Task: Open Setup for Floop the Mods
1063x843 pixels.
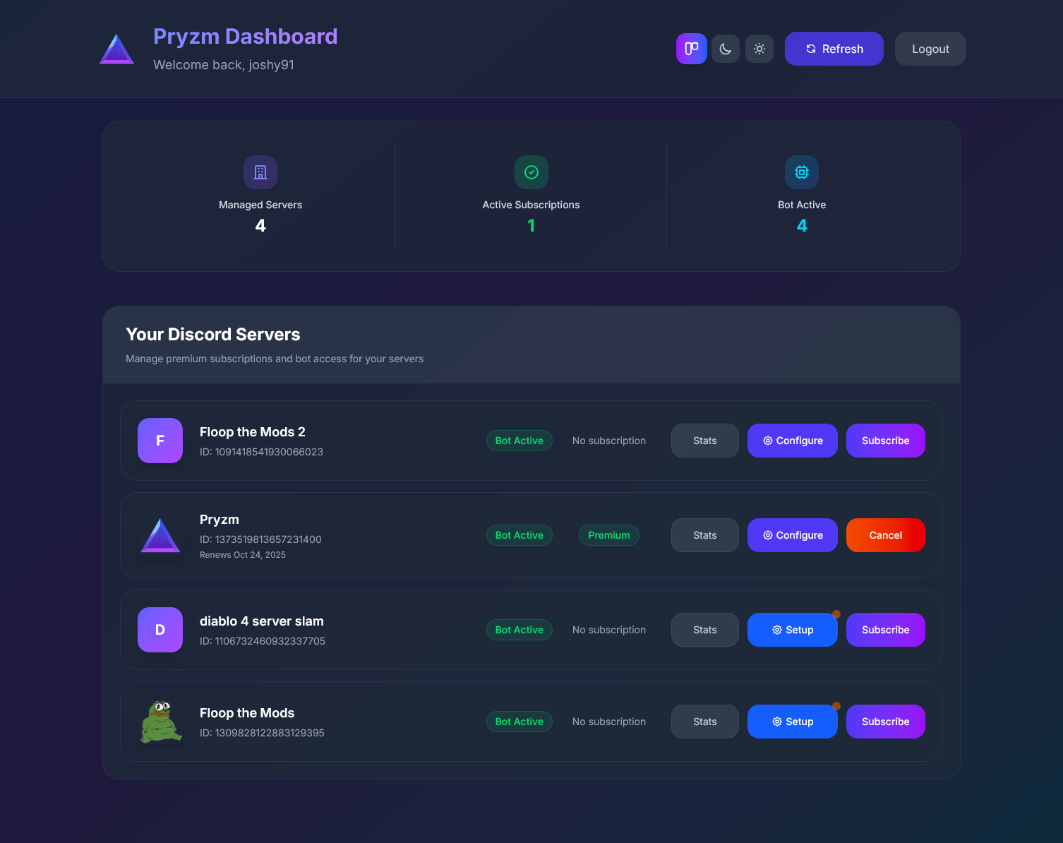Action: 792,721
